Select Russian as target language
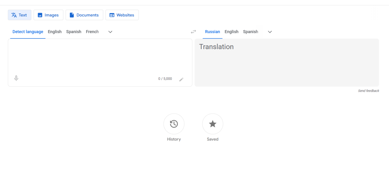Screen dimensions: 389x182 212,32
